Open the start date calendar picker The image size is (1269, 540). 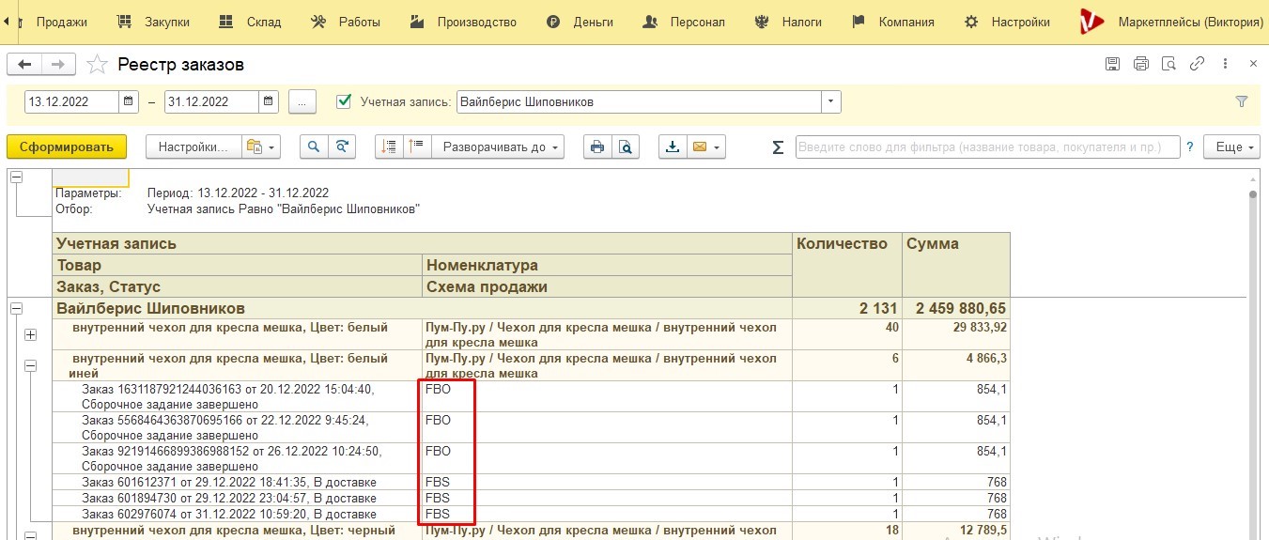[130, 101]
